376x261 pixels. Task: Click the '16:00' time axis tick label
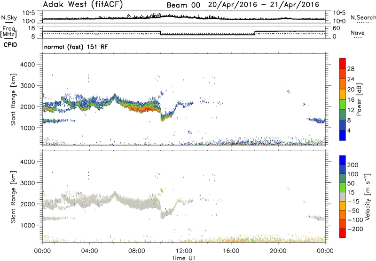(x=231, y=251)
